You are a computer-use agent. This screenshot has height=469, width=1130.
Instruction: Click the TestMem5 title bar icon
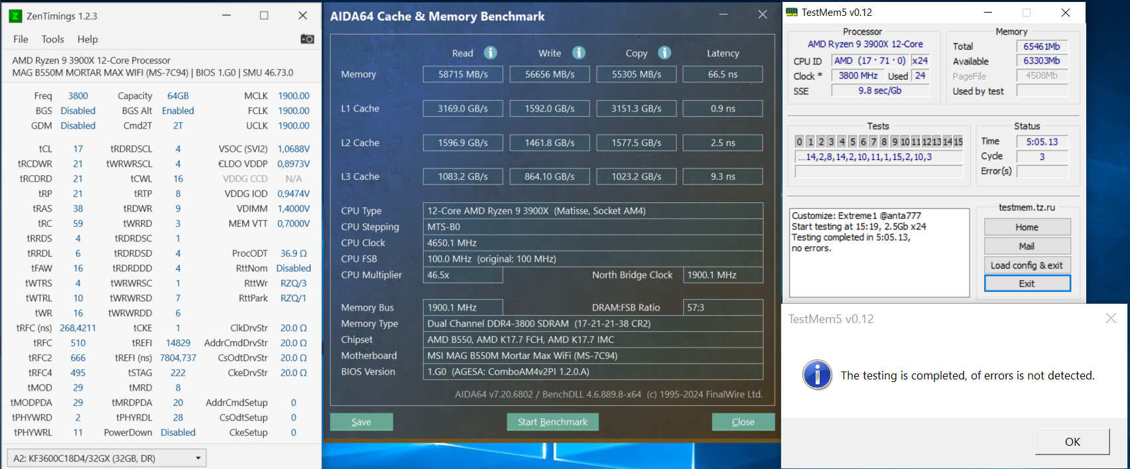click(x=792, y=12)
